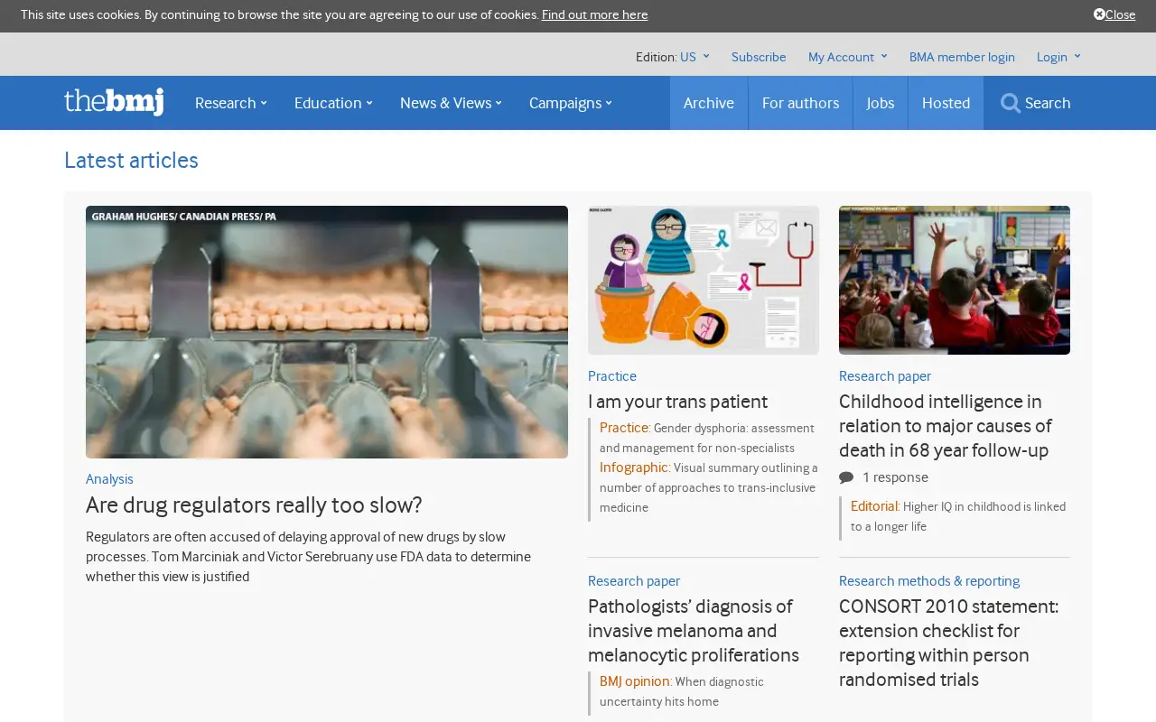The height and width of the screenshot is (722, 1156).
Task: Click Find out more here cookie link
Action: [x=595, y=14]
